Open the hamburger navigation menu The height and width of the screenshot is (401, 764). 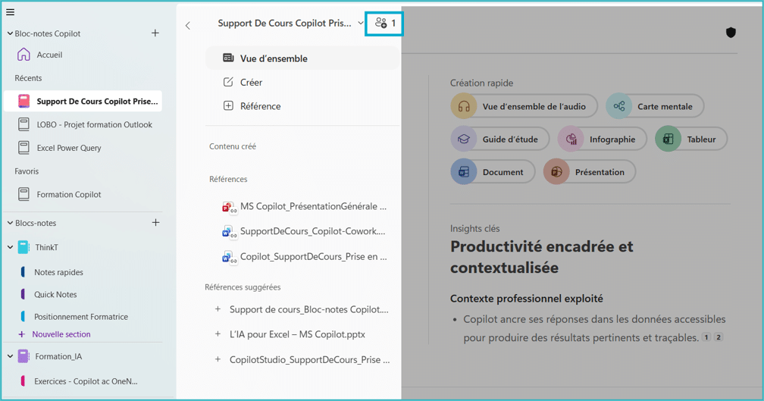[x=11, y=12]
